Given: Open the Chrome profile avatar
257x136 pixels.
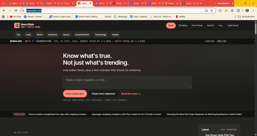Looking at the screenshot, I should (x=247, y=10).
